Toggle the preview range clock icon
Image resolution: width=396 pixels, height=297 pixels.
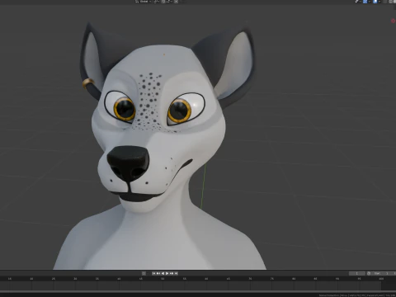369,273
